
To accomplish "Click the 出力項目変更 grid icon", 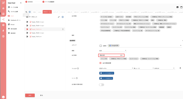I will (x=100, y=63).
